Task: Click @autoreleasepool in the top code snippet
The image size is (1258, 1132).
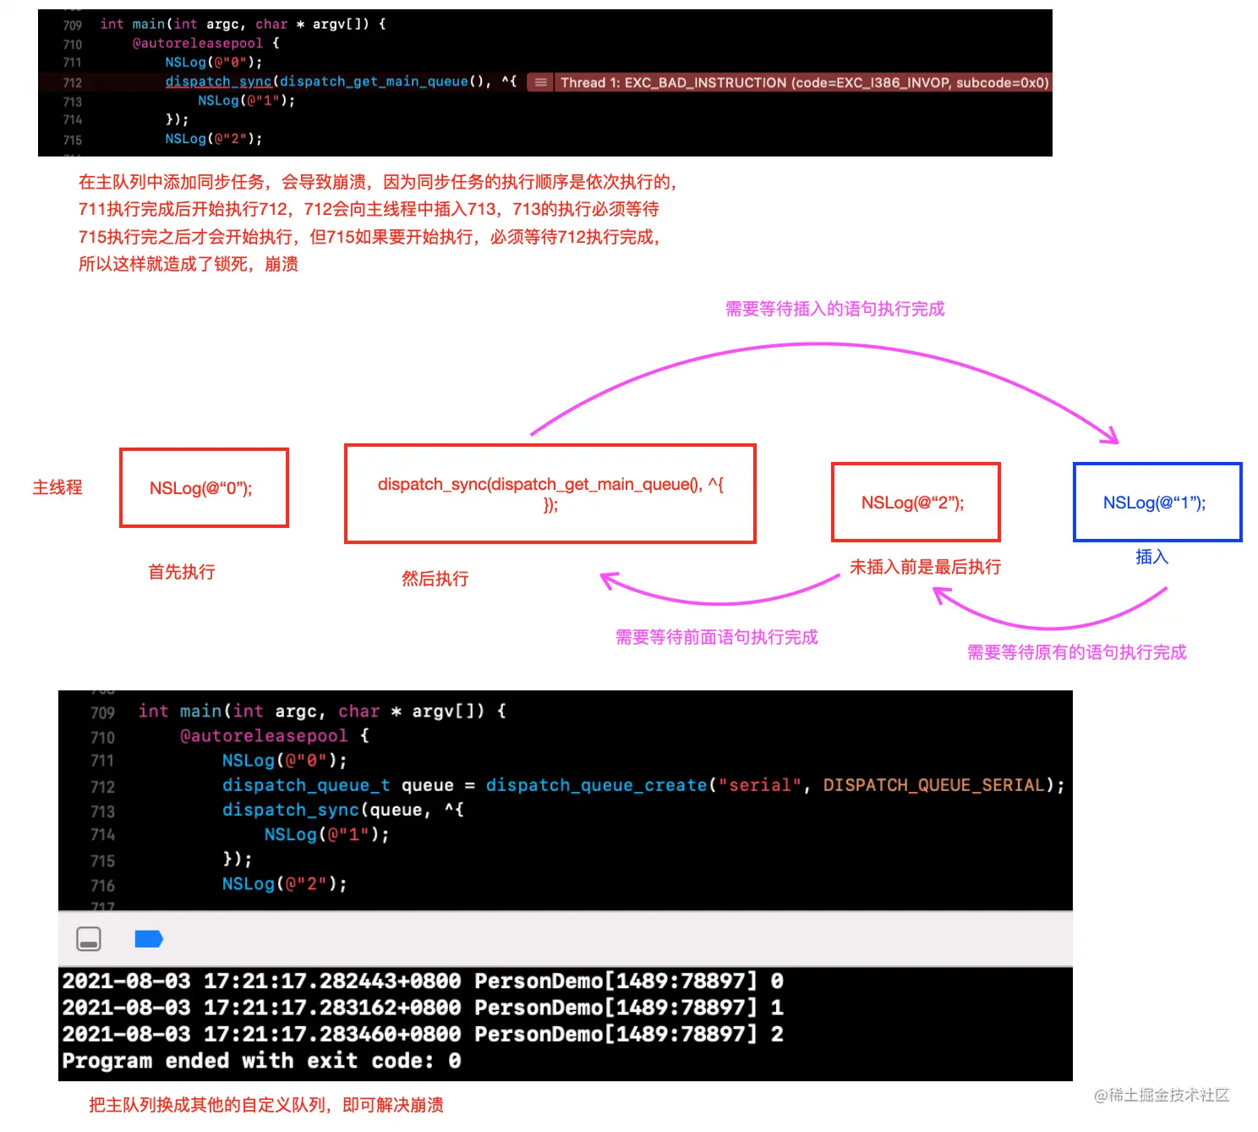Action: [x=197, y=42]
